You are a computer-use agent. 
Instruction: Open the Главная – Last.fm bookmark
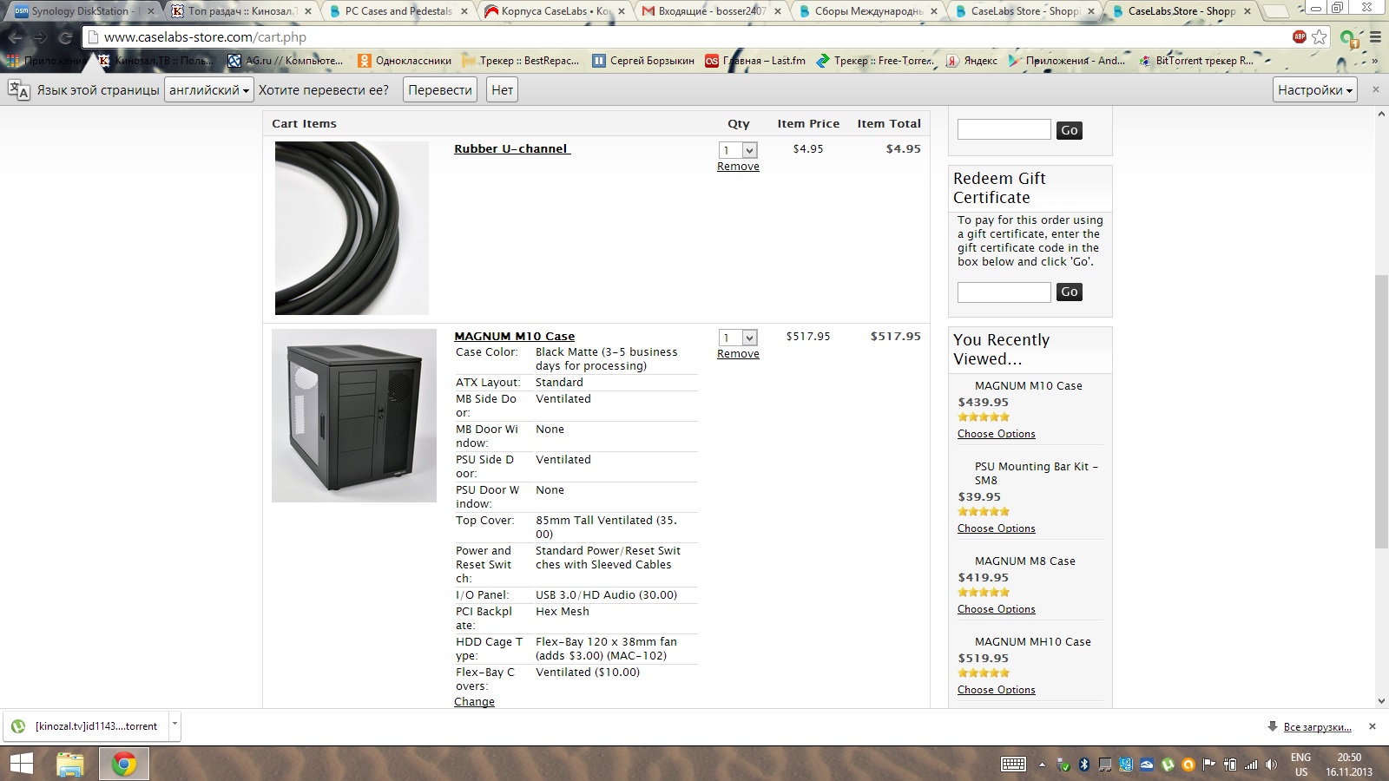755,61
